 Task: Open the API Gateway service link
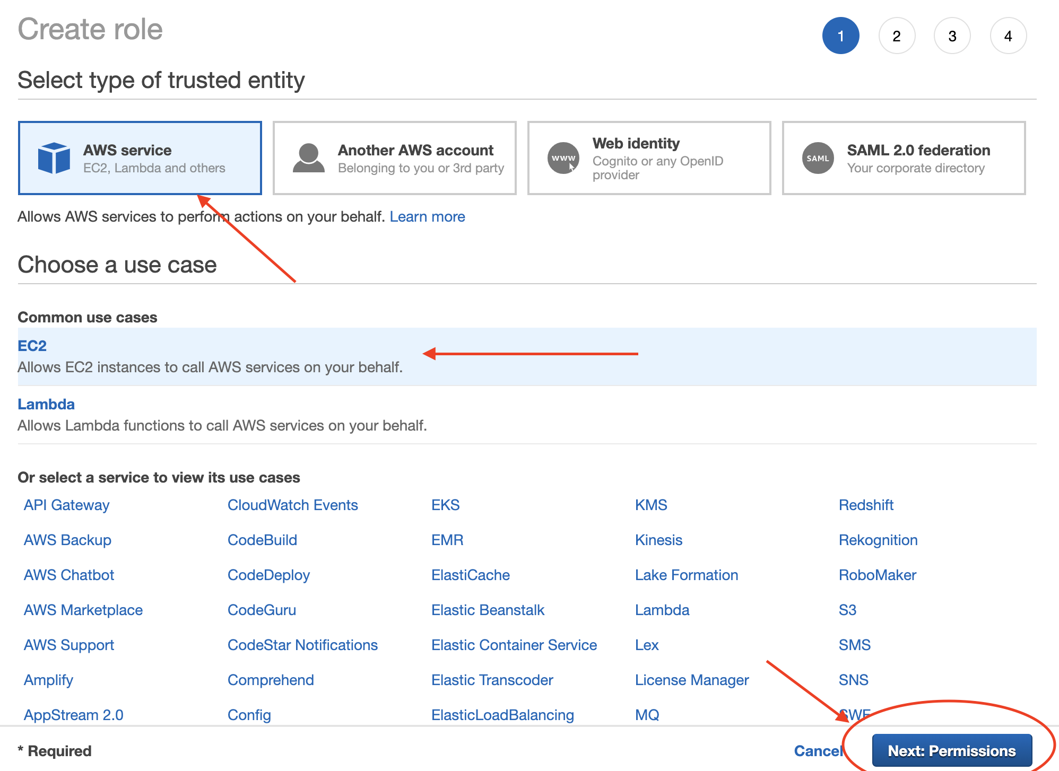tap(66, 505)
